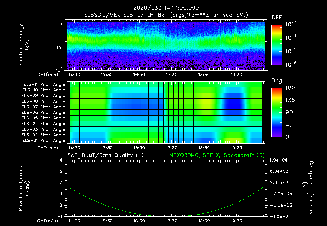Select the ELS-10 Pitch Angle row label
This screenshot has width=327, height=226.
(44, 90)
